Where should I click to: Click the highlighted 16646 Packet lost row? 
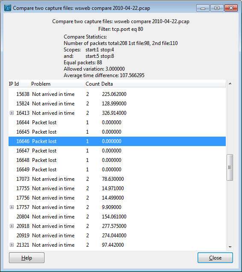117,141
